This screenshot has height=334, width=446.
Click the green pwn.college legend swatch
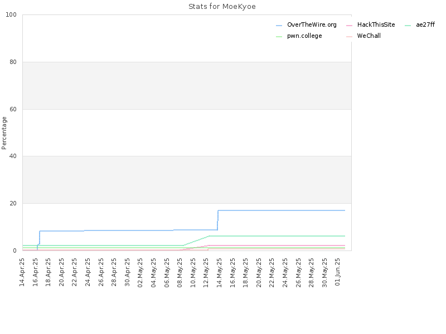point(279,37)
